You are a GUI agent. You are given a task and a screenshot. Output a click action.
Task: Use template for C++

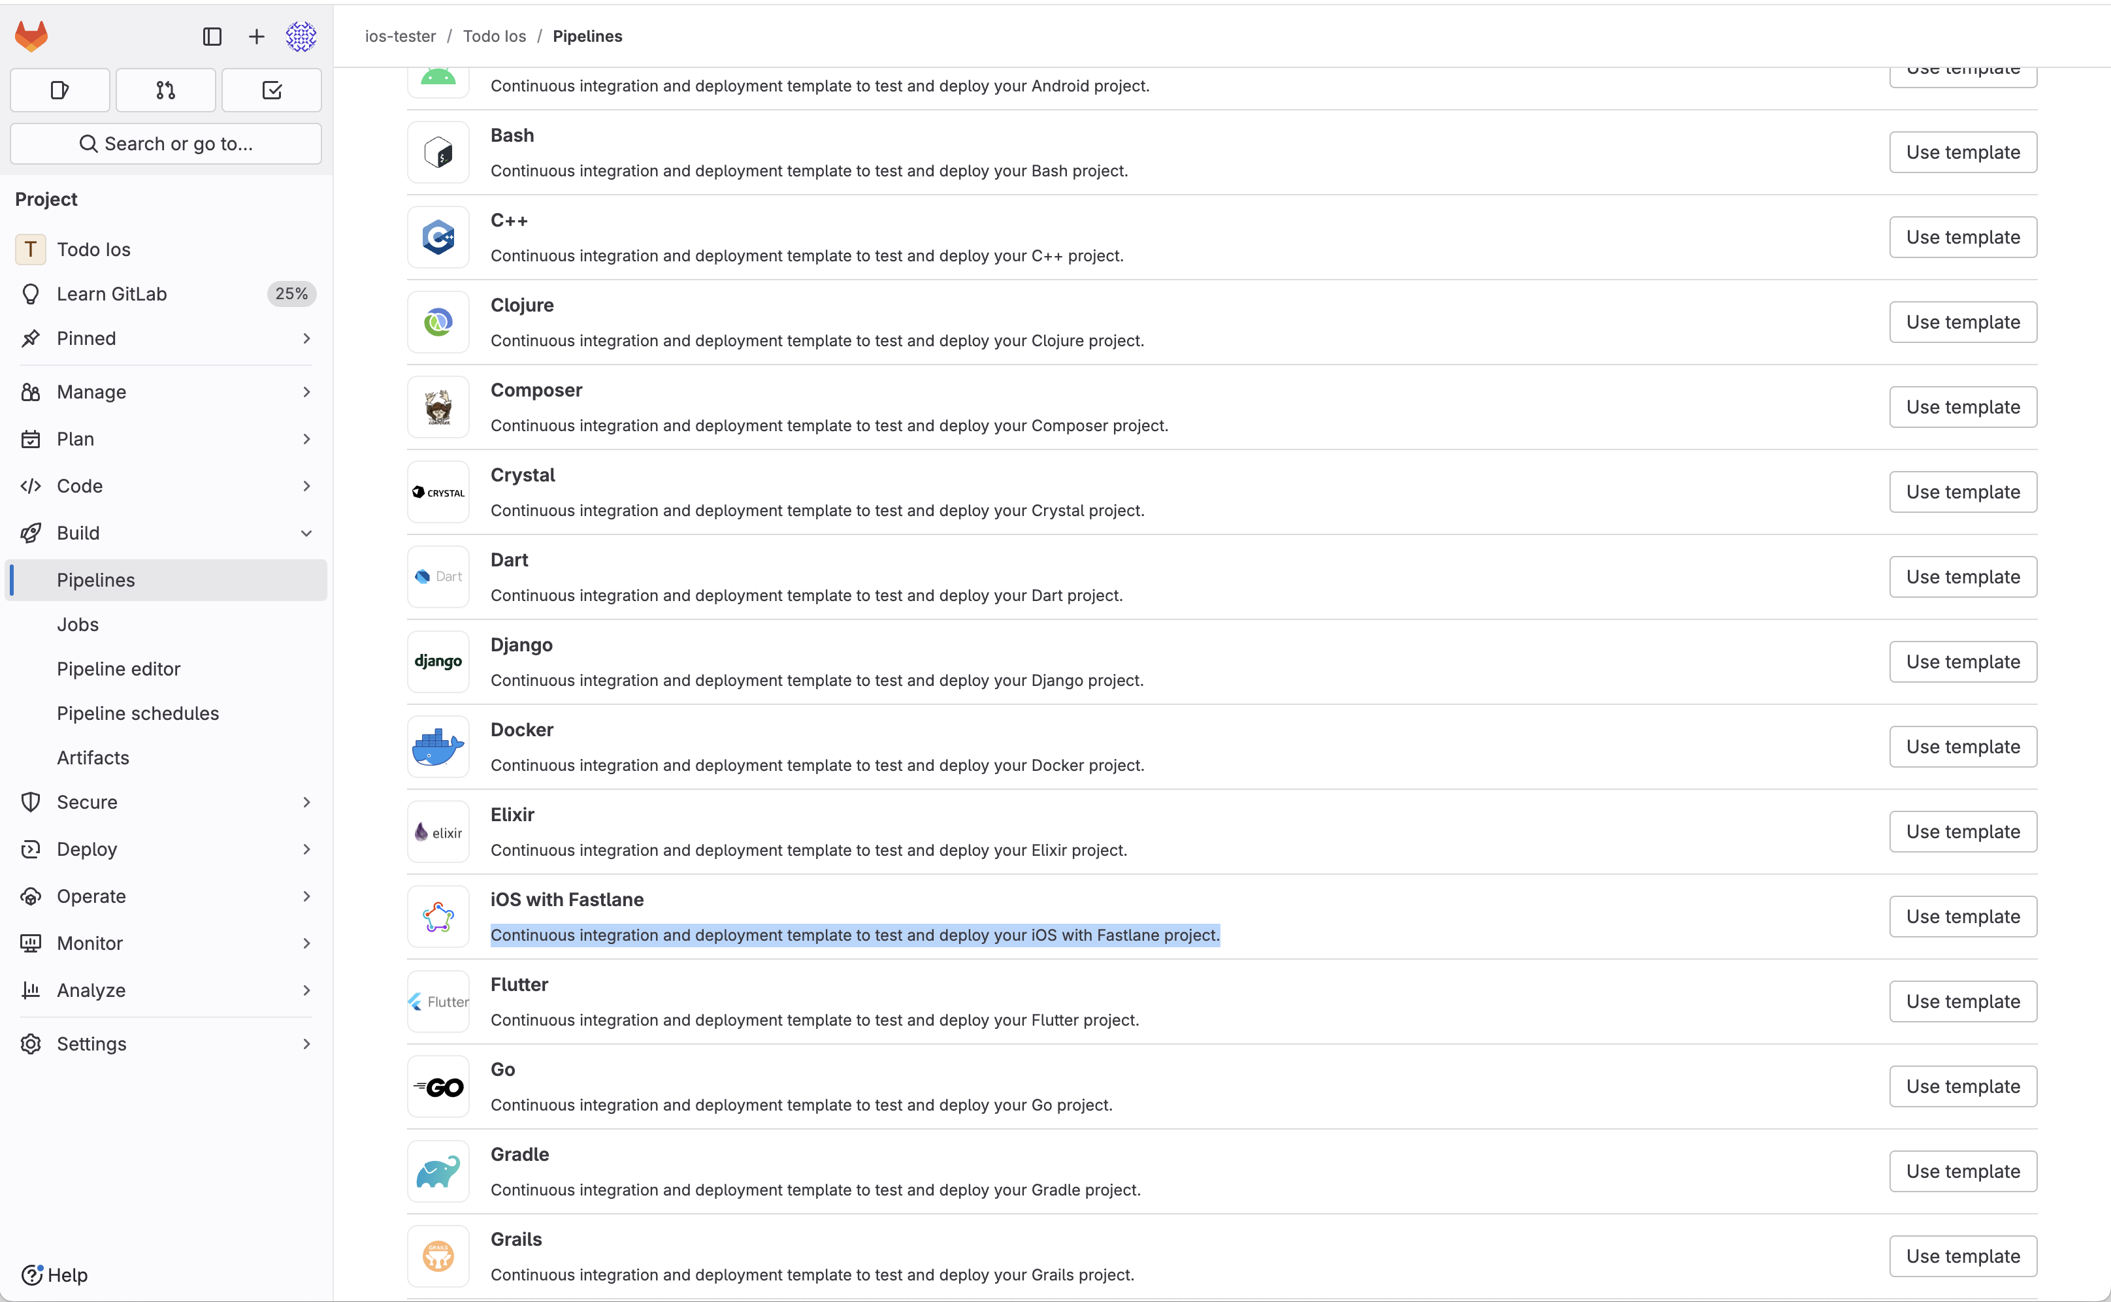pyautogui.click(x=1963, y=238)
